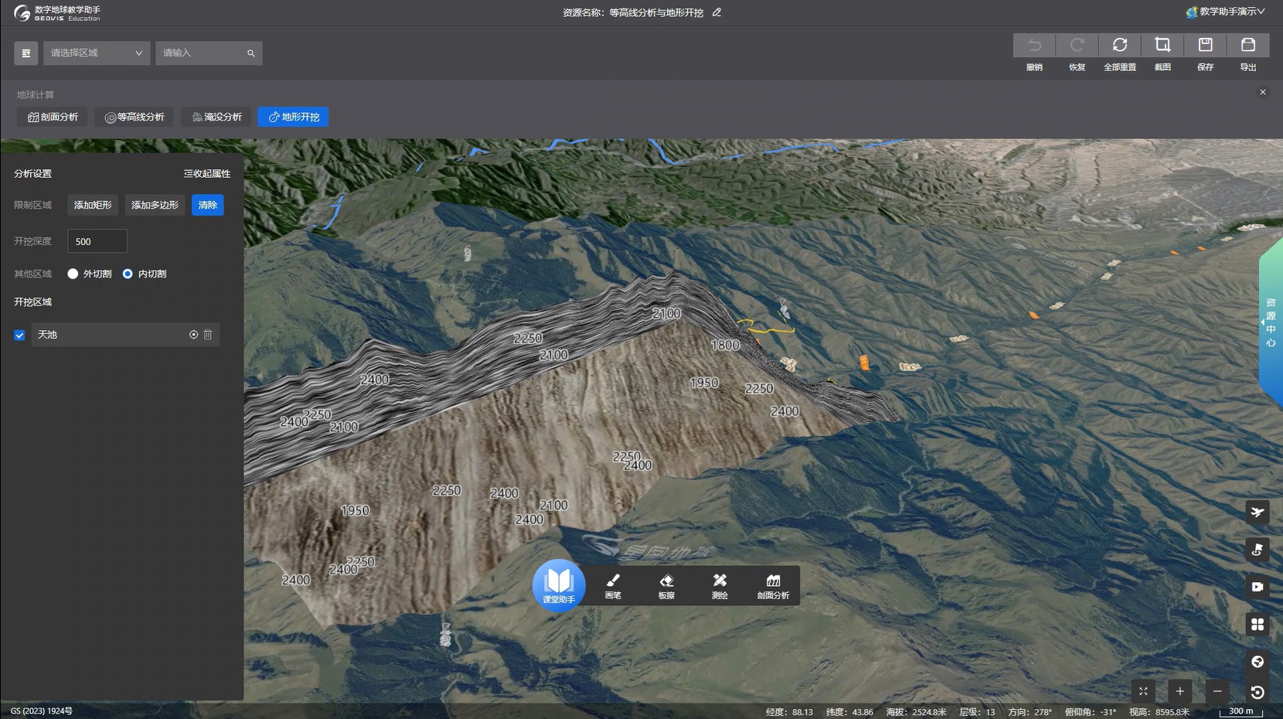This screenshot has width=1283, height=719.
Task: Click the reset orientation icon
Action: 1257,692
